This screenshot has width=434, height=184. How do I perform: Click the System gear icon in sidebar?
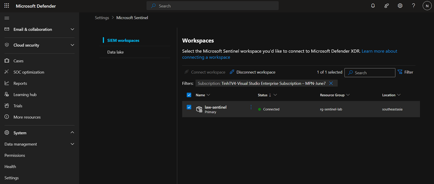(7, 133)
